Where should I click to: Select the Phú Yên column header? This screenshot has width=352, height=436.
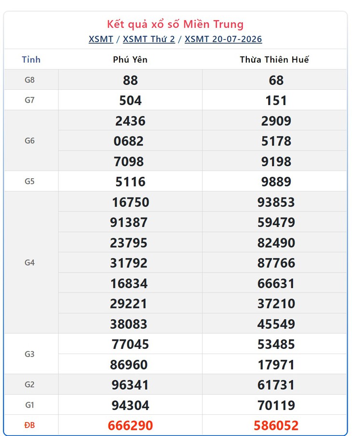pos(130,60)
